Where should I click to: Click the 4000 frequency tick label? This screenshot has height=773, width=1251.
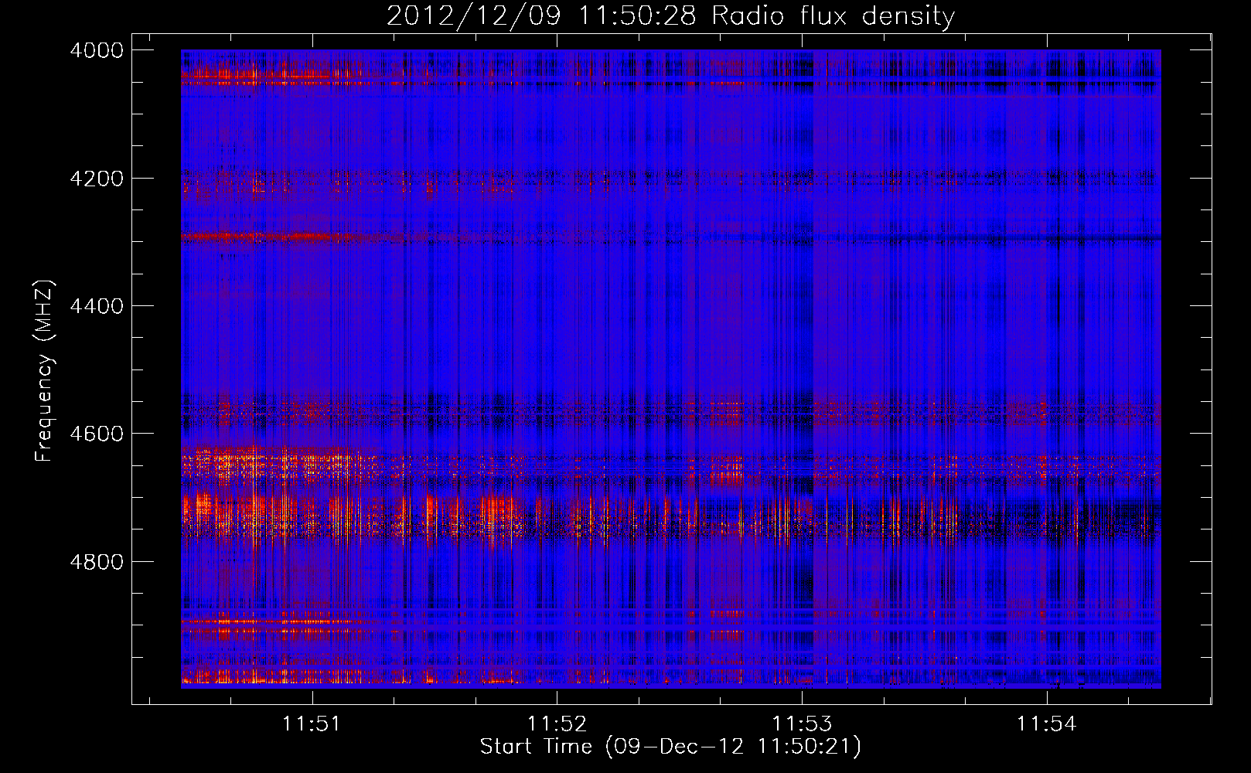[97, 50]
